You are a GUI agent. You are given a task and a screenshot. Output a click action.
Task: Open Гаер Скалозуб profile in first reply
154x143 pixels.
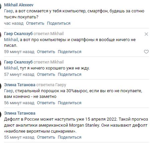(x=18, y=34)
